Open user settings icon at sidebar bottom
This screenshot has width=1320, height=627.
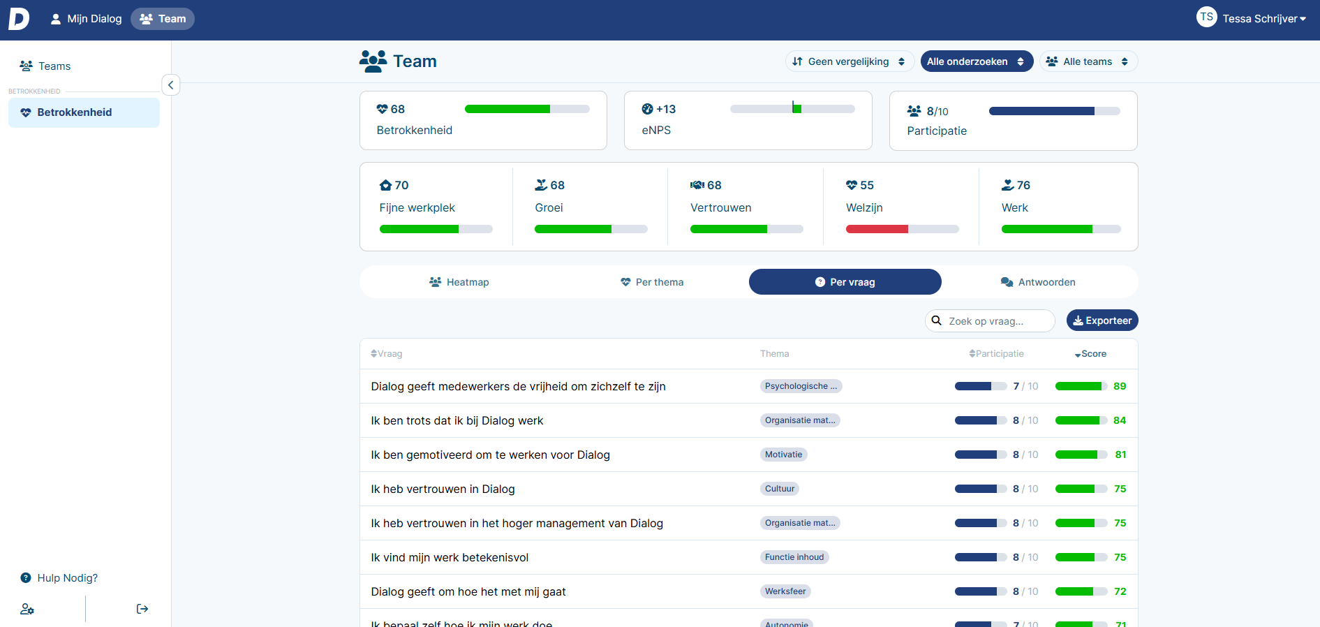pos(27,609)
